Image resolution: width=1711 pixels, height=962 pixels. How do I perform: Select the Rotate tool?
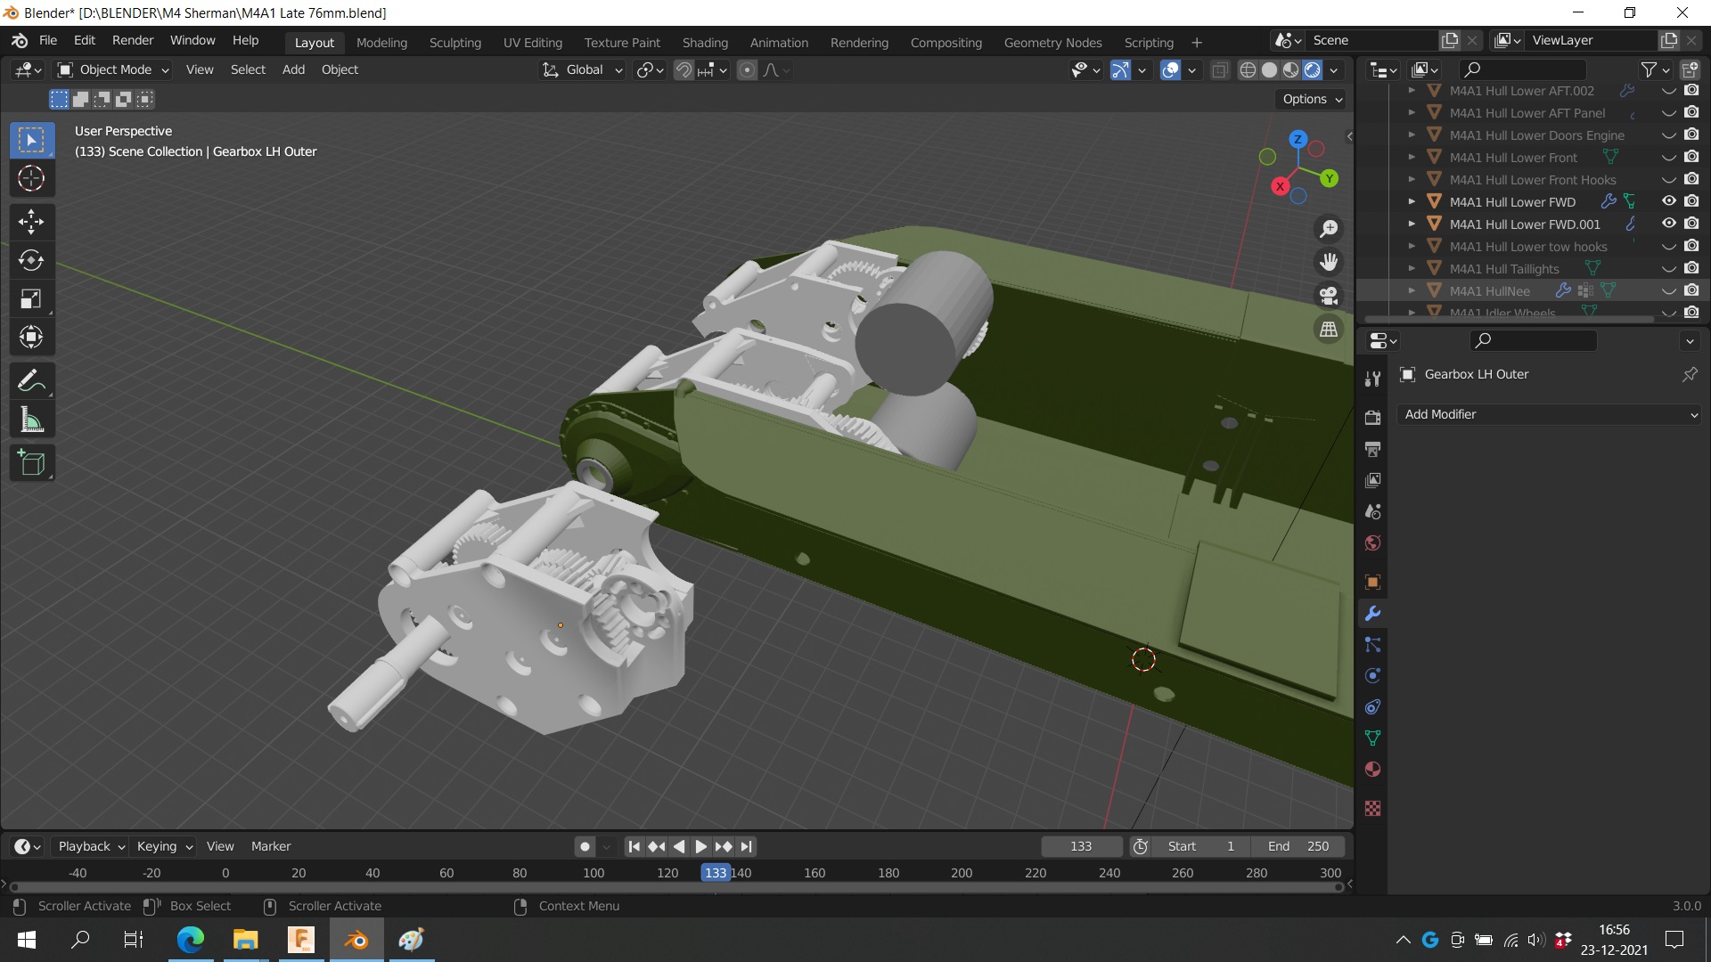point(31,260)
